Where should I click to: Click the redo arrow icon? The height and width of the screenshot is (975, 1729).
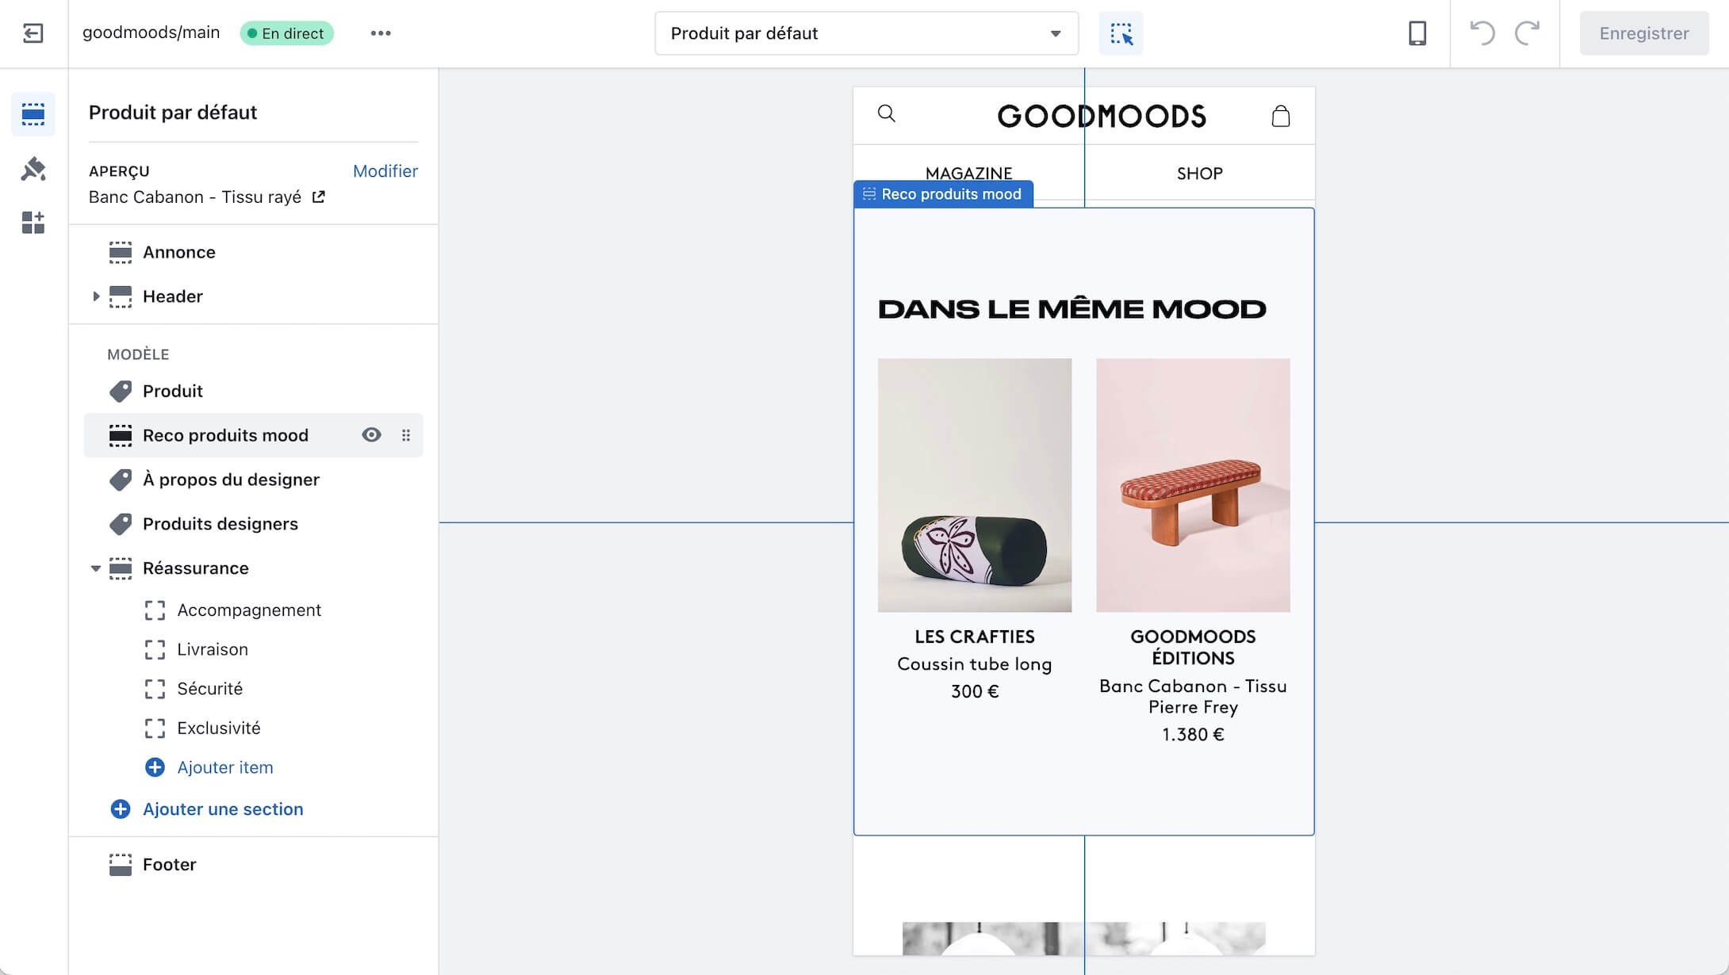[x=1527, y=33]
